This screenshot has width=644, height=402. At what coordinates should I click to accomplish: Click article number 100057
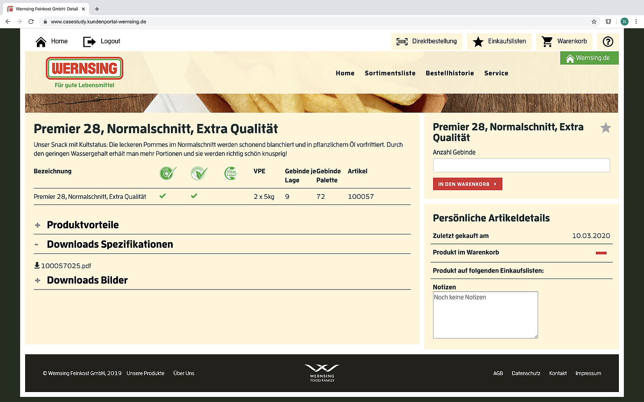(361, 197)
